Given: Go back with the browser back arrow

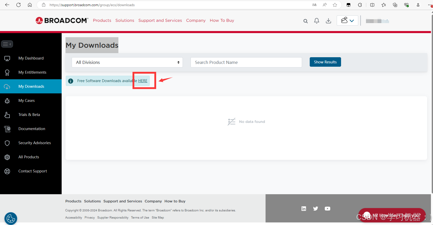Looking at the screenshot, I should (x=7, y=5).
